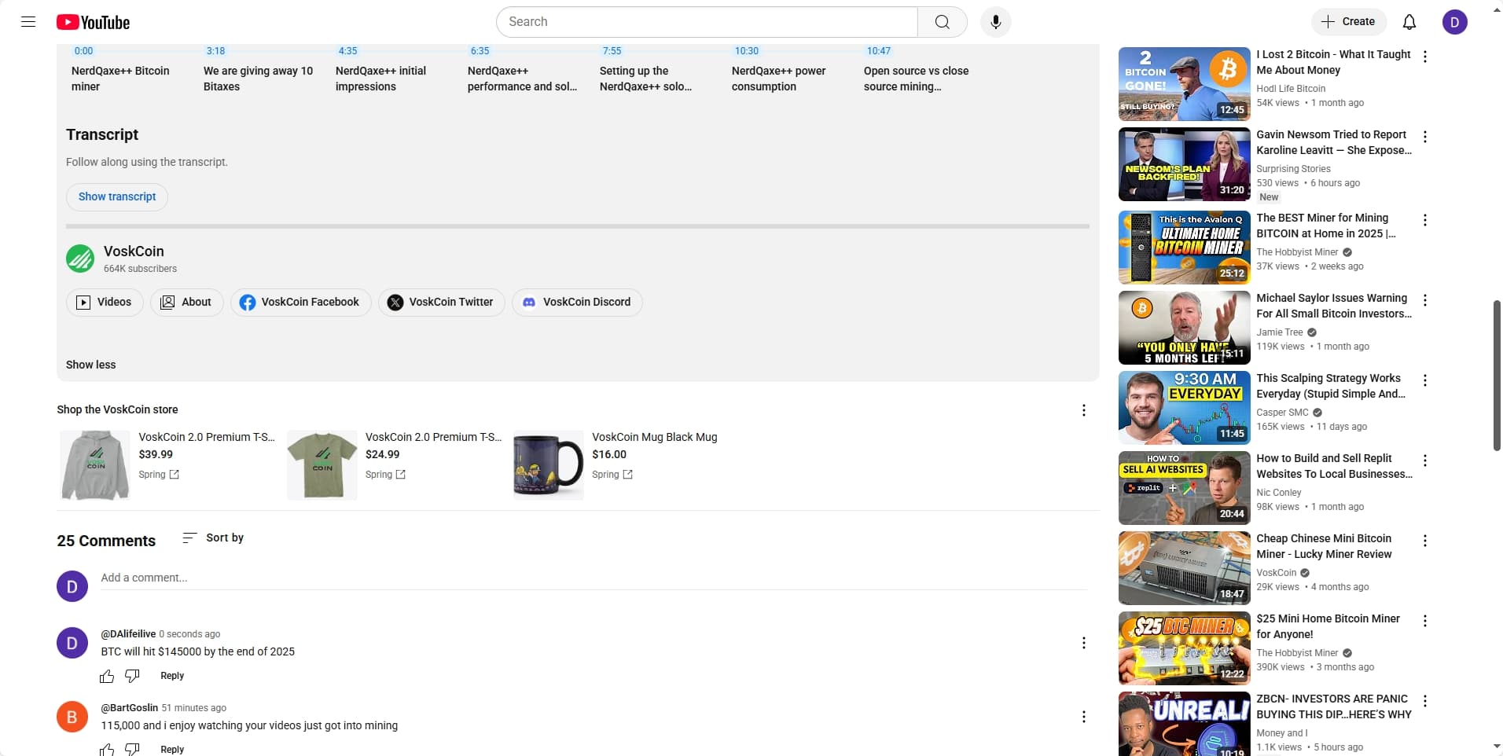Screen dimensions: 1503x756
Task: Open 'SELL AI WEBSITES' Replit thumbnail
Action: (x=1184, y=488)
